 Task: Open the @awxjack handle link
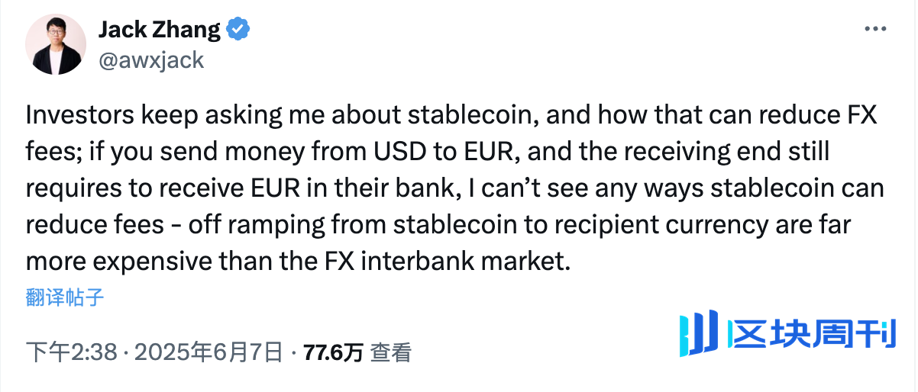pos(150,59)
